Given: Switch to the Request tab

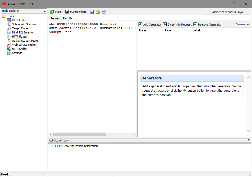Looking at the screenshot, I should click(x=55, y=18).
